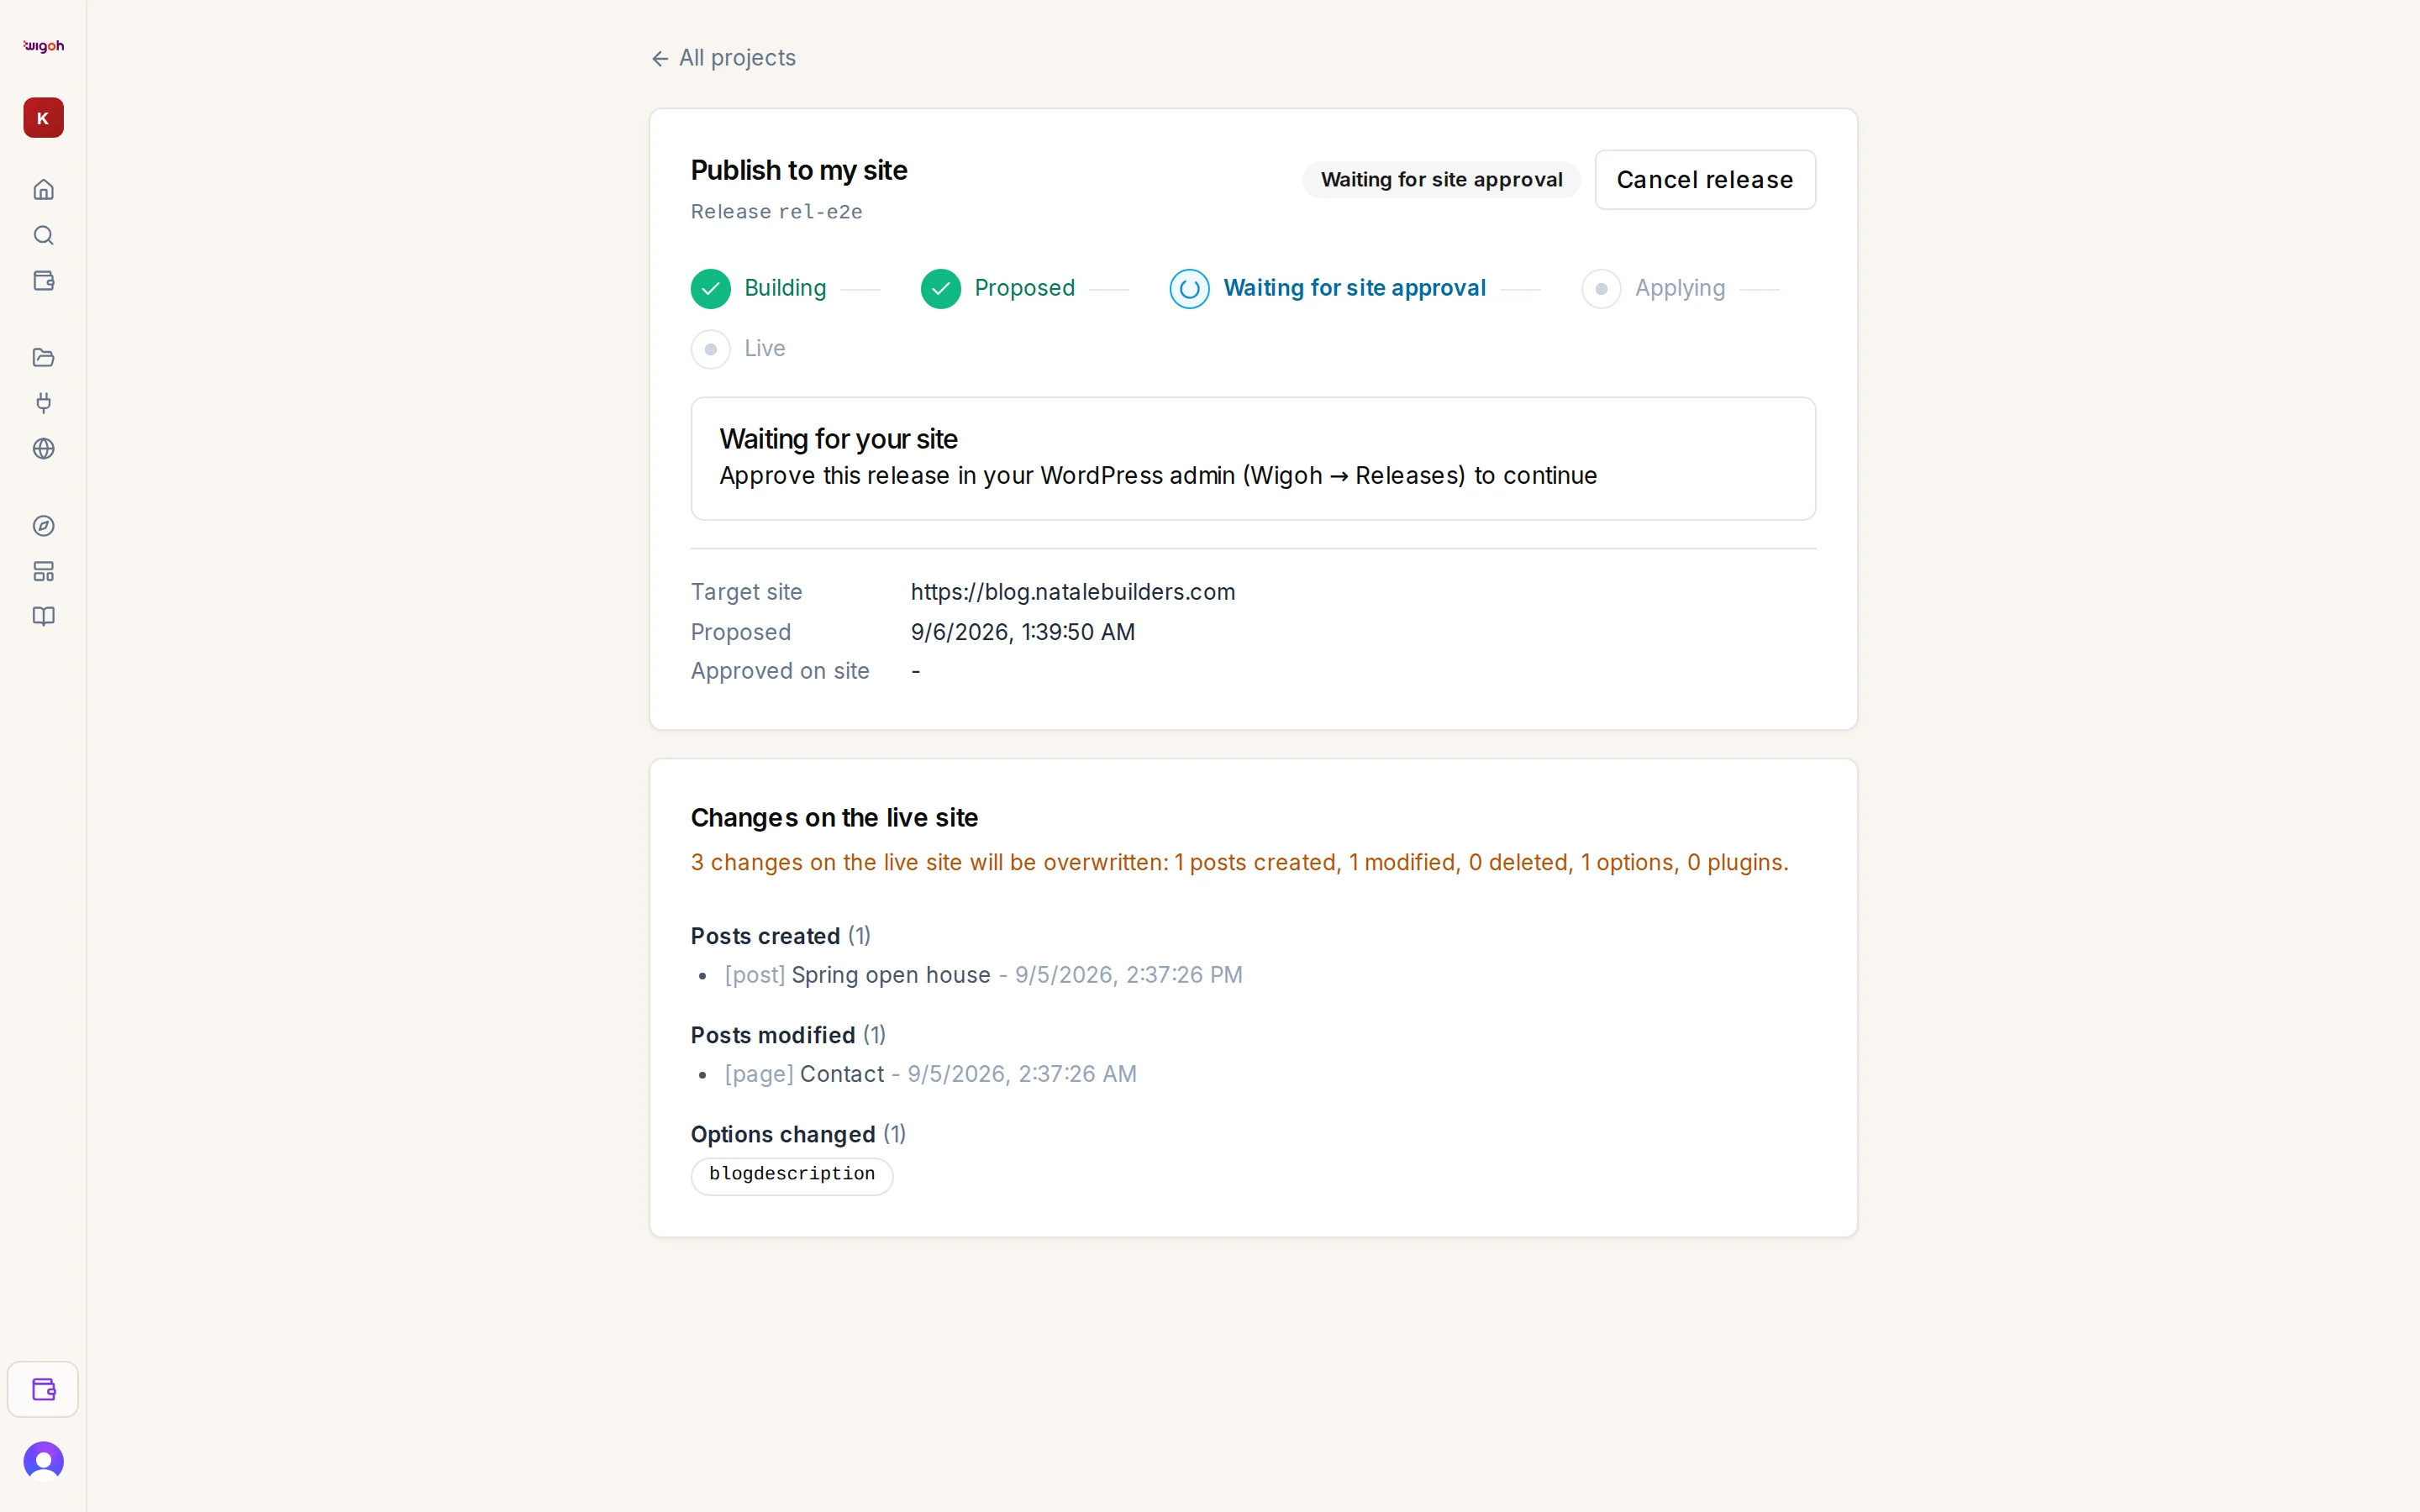2420x1512 pixels.
Task: Click the green Proposed step checkmark
Action: pos(940,289)
